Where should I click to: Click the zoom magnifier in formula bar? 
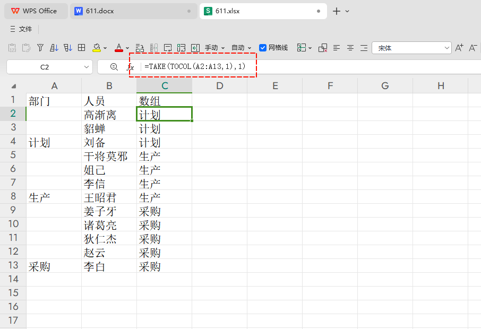pyautogui.click(x=114, y=67)
